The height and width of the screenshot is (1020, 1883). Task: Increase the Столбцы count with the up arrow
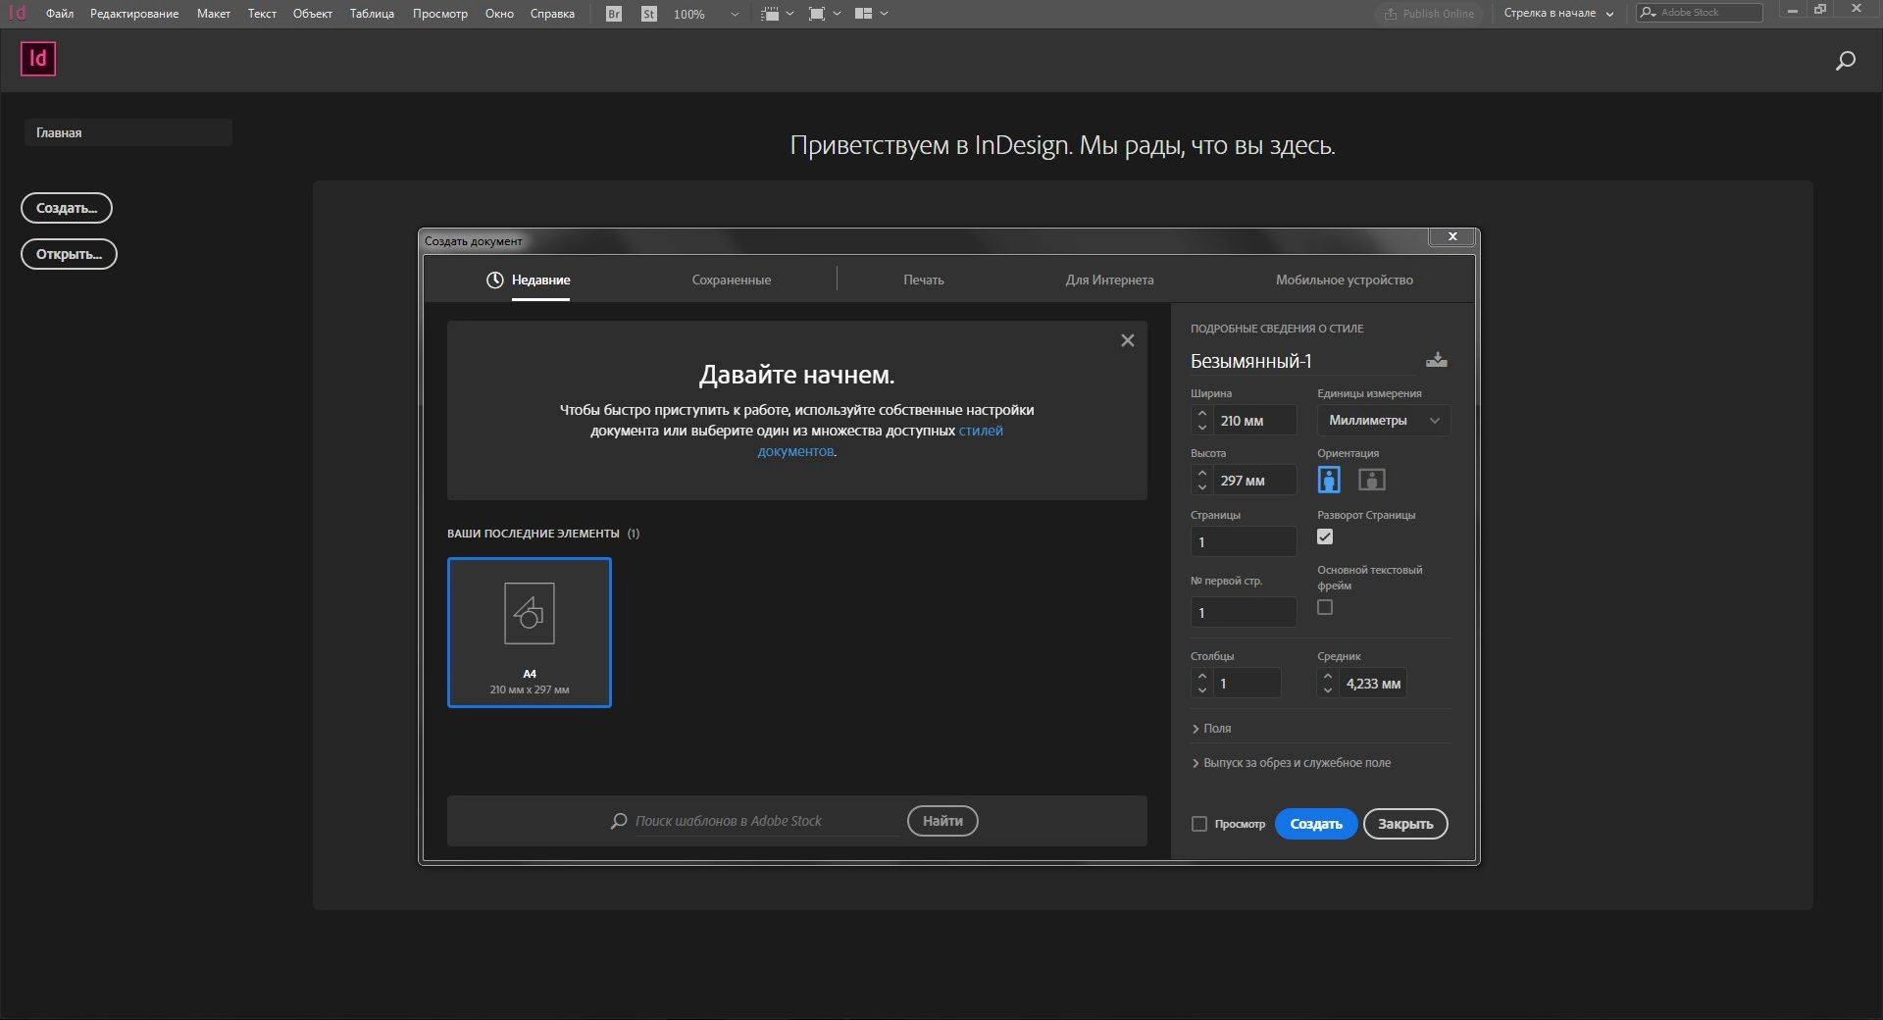(x=1202, y=676)
